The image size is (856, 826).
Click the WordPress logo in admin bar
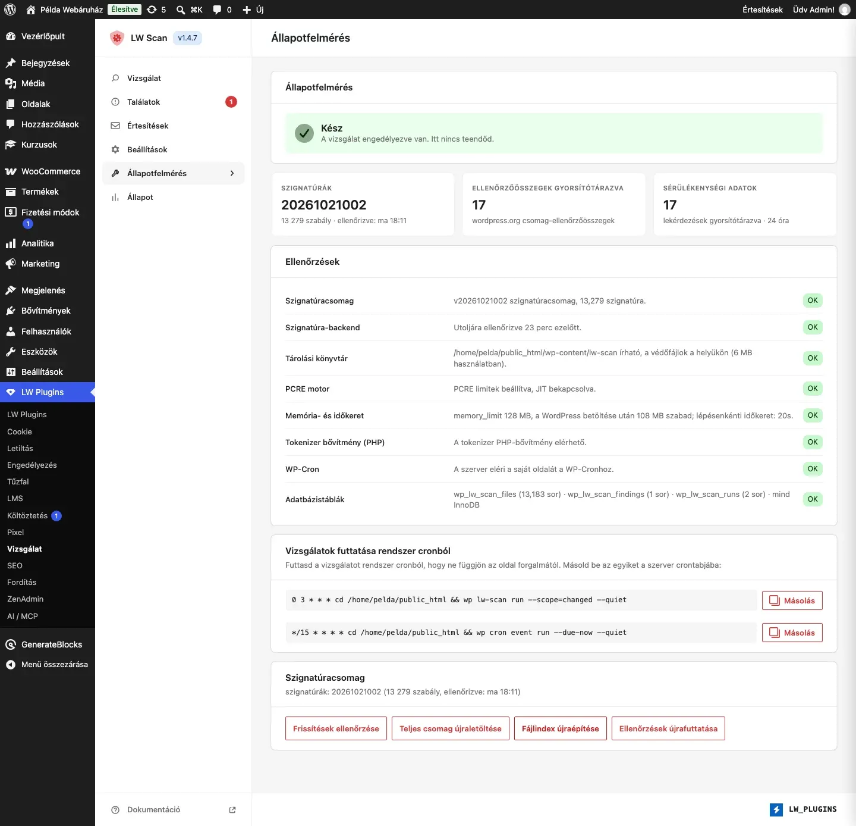click(x=10, y=10)
